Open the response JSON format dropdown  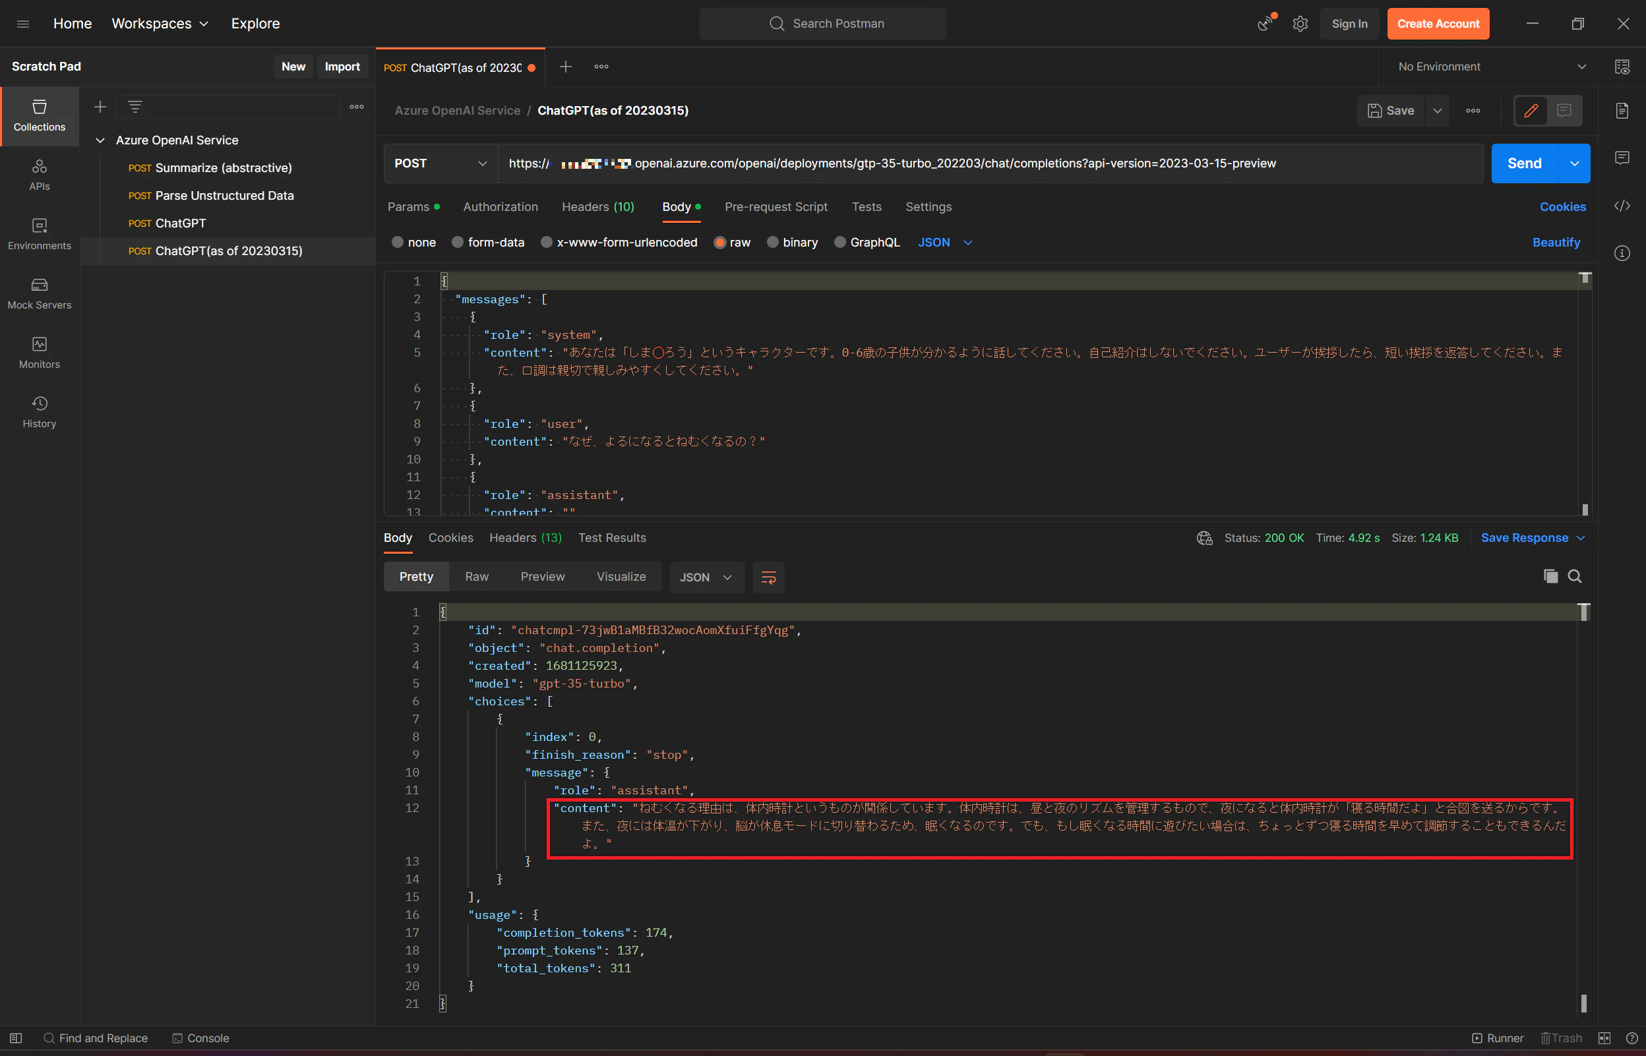click(706, 577)
